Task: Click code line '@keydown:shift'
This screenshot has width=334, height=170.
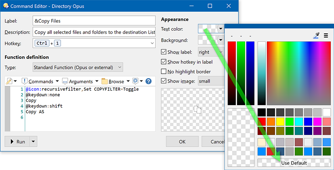Action: [x=44, y=106]
